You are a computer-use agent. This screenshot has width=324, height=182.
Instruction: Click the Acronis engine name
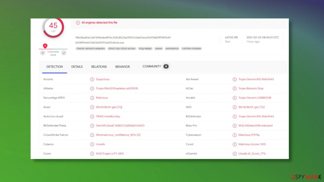[x=48, y=79]
